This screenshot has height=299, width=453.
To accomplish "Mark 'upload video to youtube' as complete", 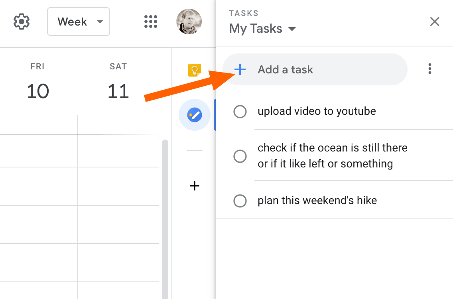I will tap(240, 112).
